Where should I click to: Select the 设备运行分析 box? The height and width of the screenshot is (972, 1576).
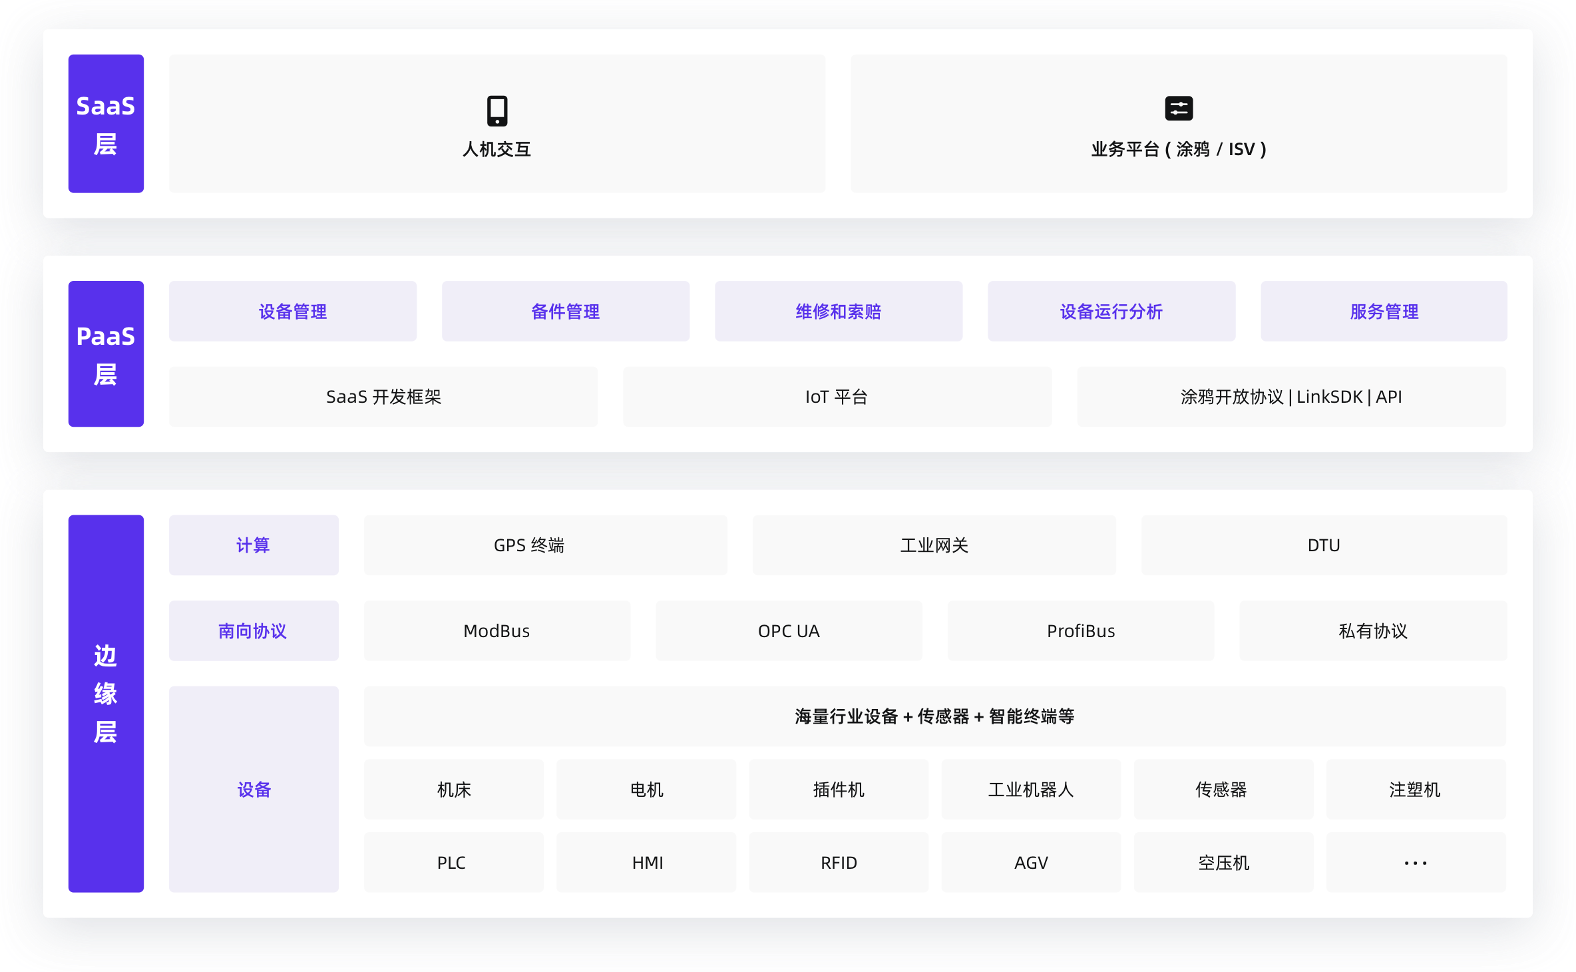coord(1111,311)
